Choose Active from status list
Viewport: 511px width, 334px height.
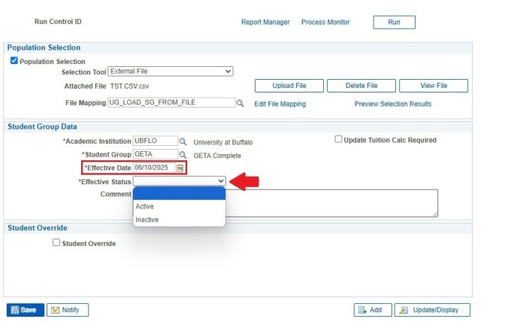point(180,206)
